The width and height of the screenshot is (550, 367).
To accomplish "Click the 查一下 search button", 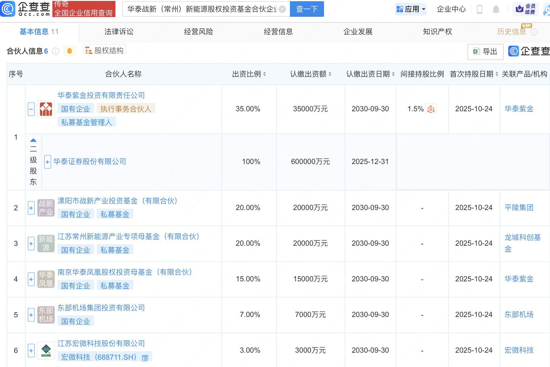I will tap(307, 9).
